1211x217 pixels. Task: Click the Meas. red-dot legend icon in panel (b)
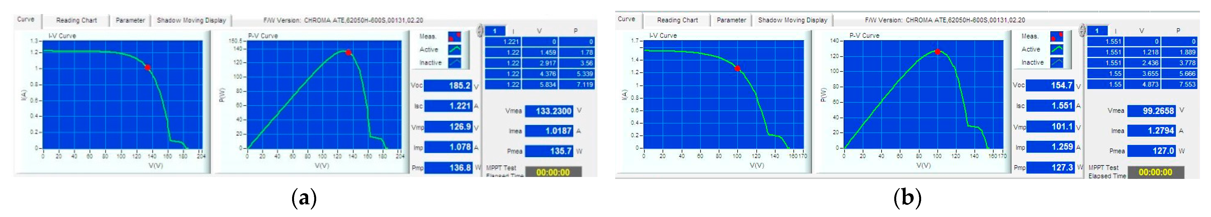1056,36
